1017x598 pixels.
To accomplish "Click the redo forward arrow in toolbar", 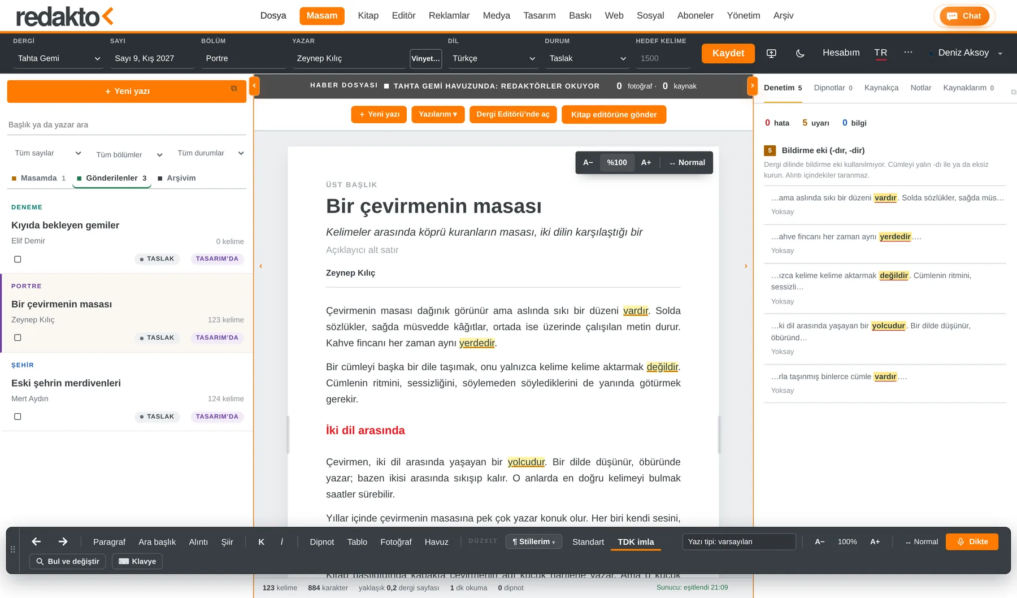I will (x=63, y=541).
